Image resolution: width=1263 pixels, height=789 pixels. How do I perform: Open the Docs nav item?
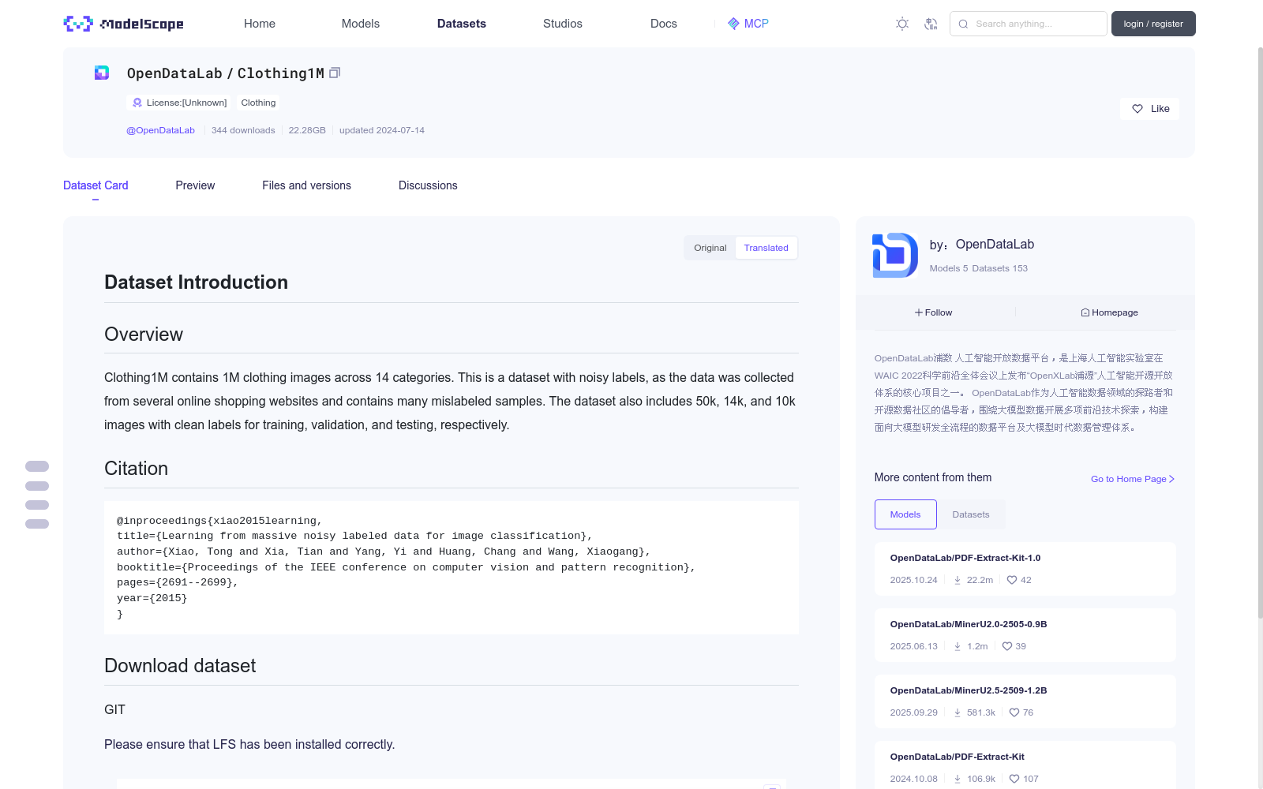[x=664, y=24]
